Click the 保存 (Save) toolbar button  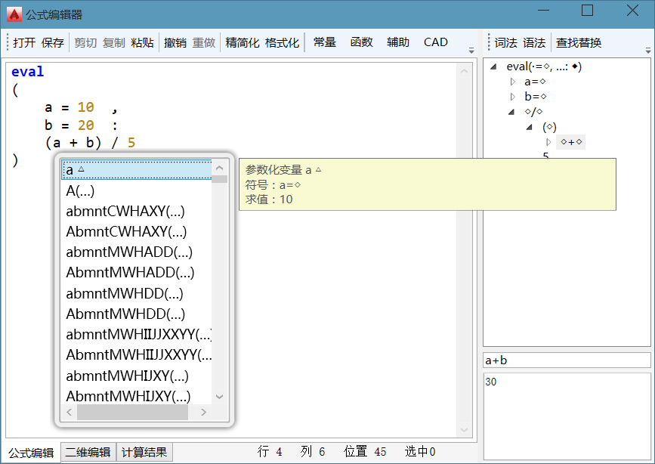[x=53, y=42]
